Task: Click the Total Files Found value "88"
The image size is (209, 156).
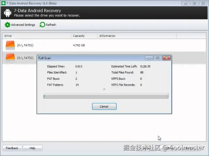Action: 142,72
